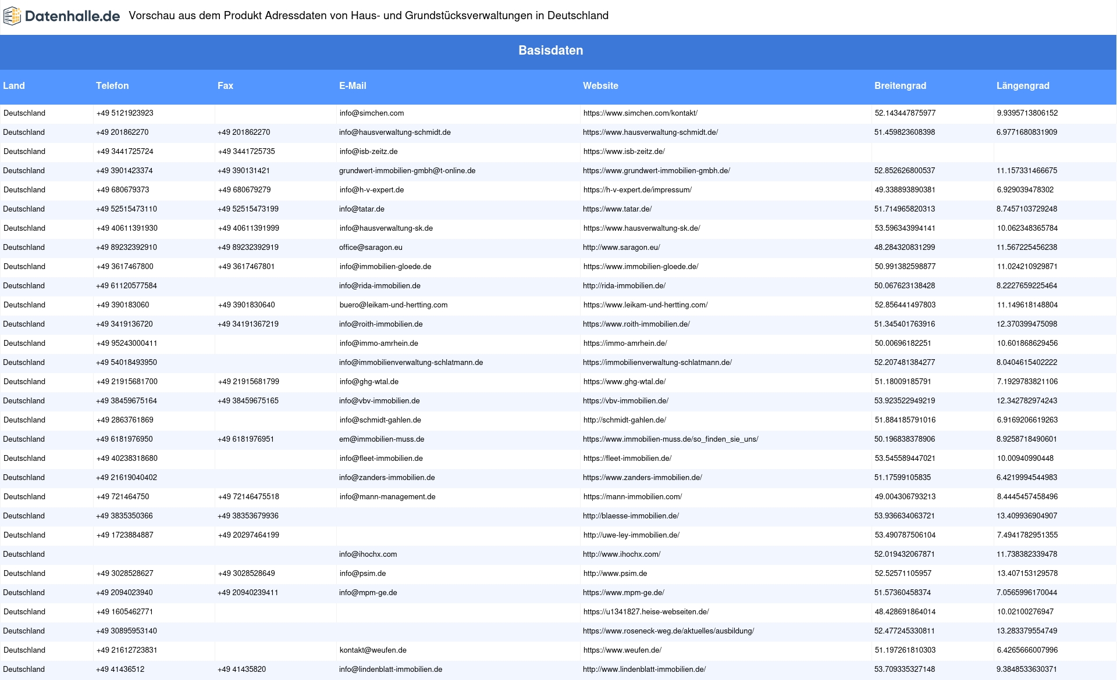Open the grundwert-immobilien-gmbh.de website URL

click(x=656, y=171)
